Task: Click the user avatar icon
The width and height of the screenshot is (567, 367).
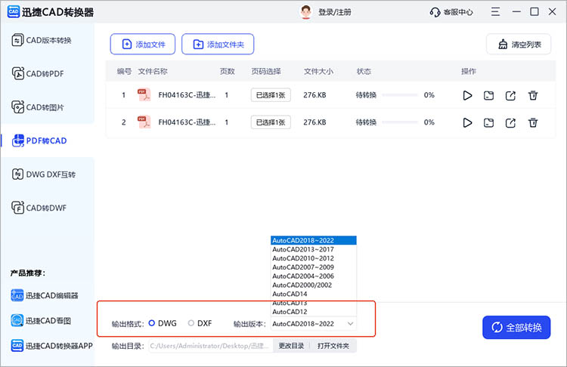Action: tap(306, 12)
